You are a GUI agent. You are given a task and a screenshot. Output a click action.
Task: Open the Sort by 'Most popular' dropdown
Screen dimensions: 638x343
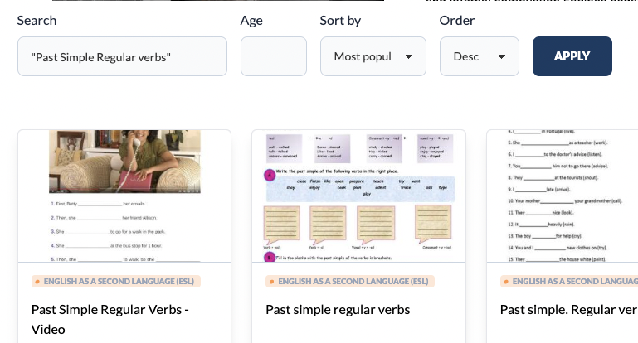tap(373, 56)
